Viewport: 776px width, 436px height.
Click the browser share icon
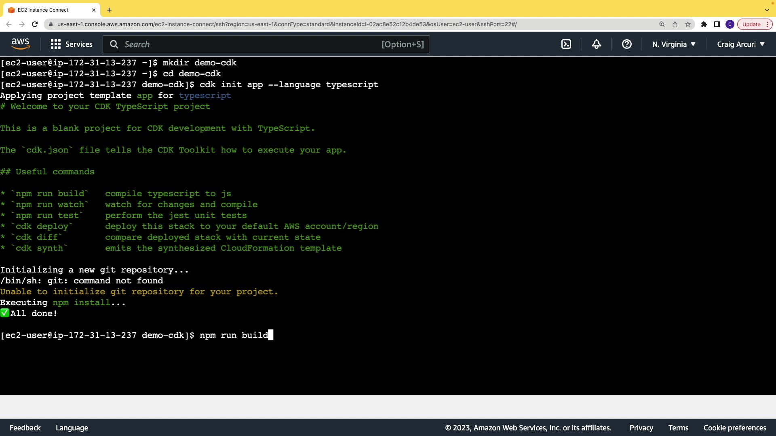tap(675, 24)
